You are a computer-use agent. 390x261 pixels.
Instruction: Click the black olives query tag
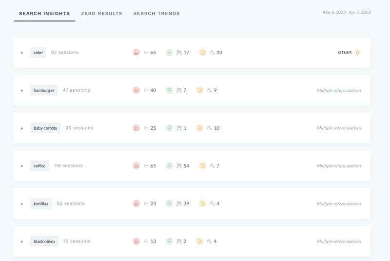[44, 241]
